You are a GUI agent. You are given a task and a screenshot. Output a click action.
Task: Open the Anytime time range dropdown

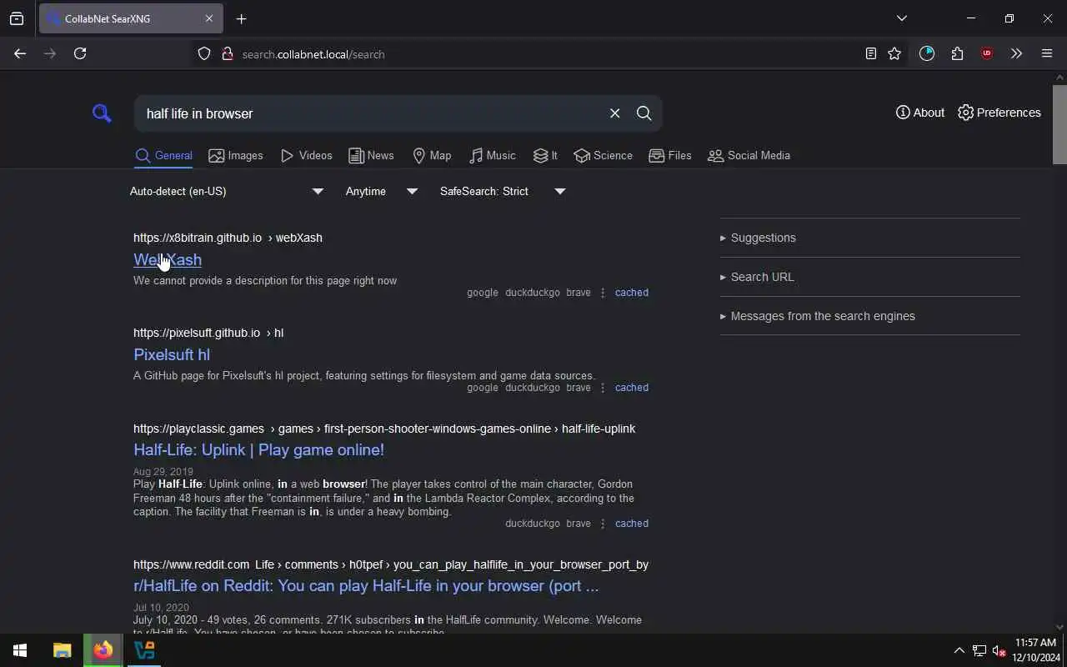point(382,191)
